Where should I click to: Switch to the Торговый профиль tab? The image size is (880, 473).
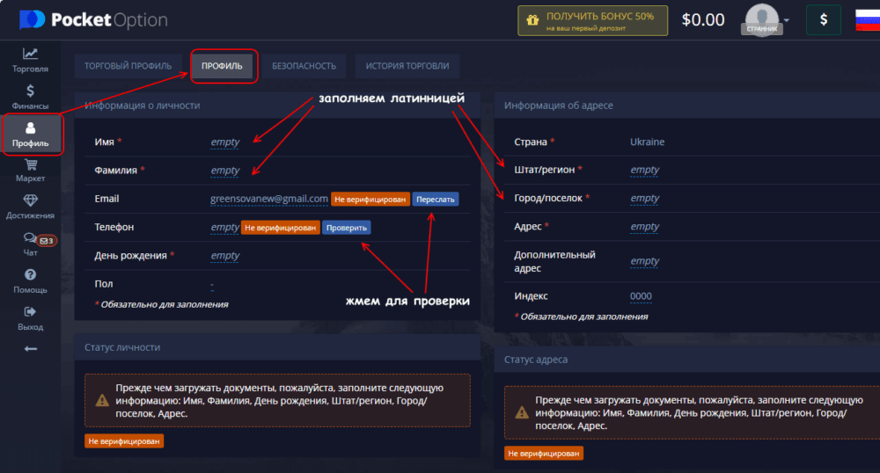[x=129, y=66]
